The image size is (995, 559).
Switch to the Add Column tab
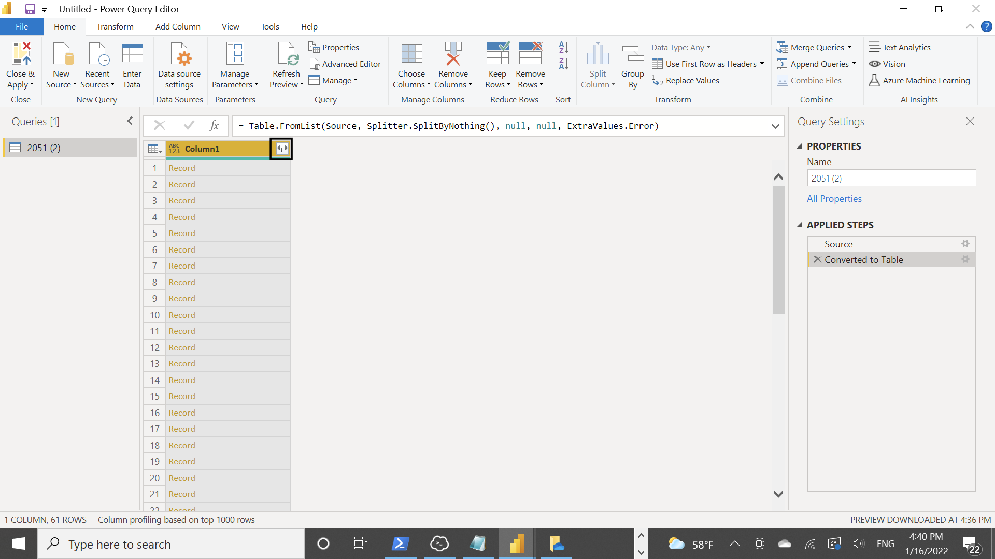tap(178, 27)
